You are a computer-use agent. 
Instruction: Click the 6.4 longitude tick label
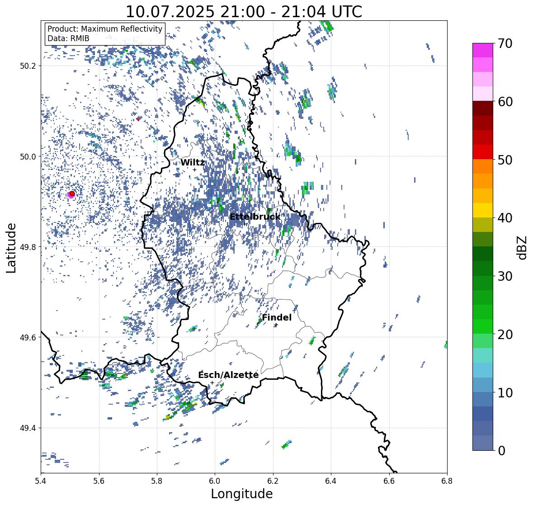331,481
